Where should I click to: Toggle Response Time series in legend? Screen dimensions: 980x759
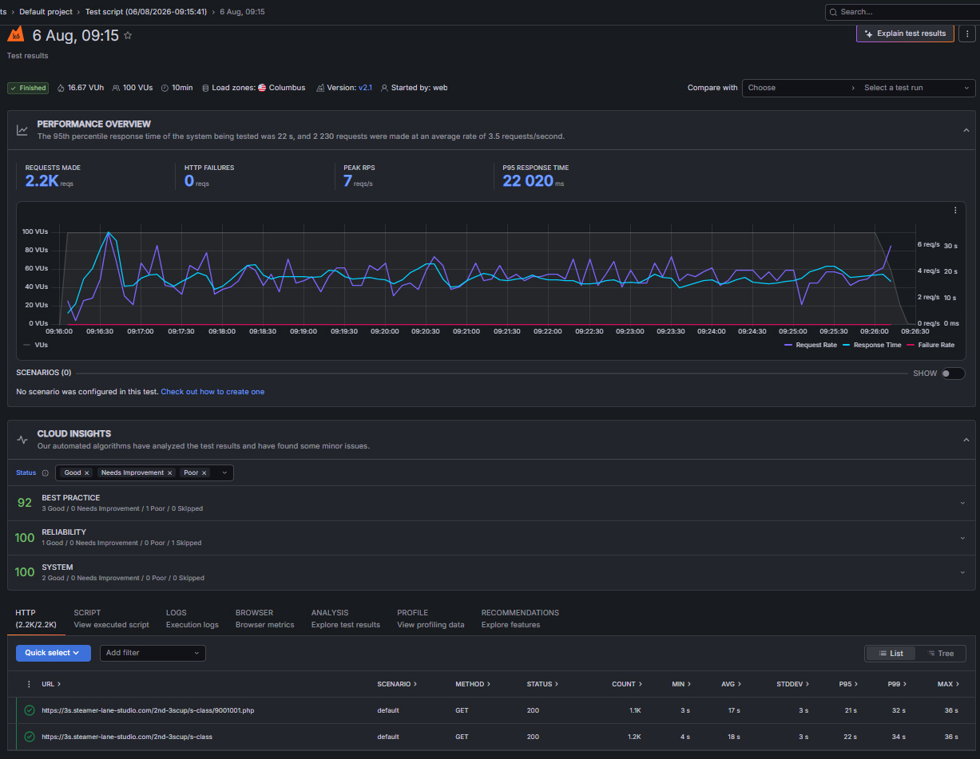[871, 345]
